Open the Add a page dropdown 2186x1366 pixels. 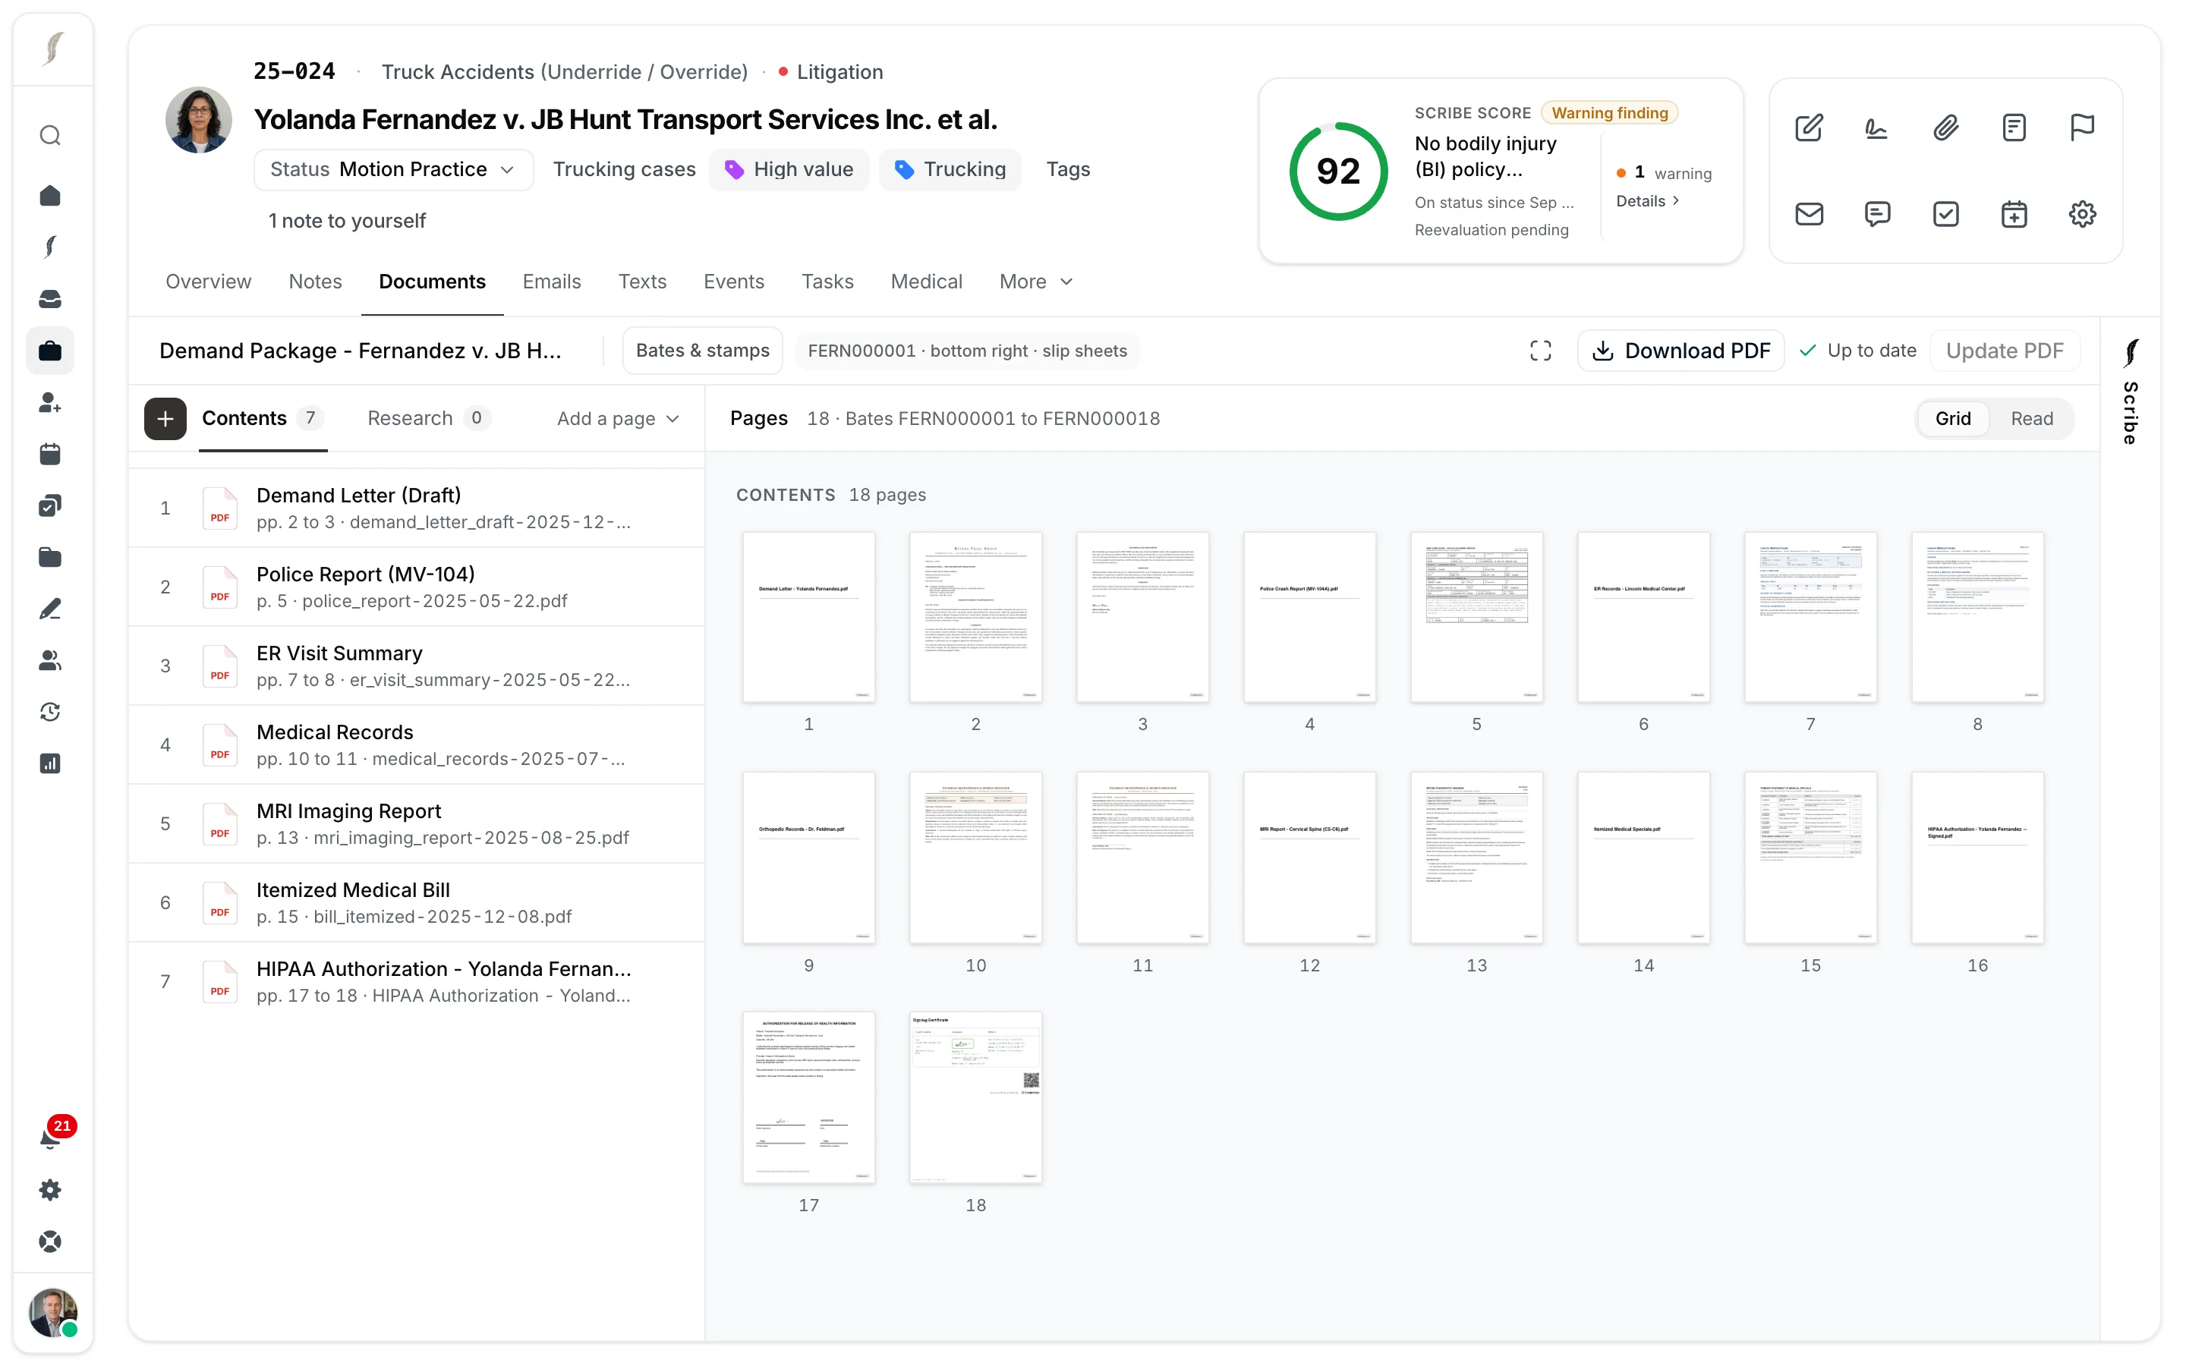618,418
